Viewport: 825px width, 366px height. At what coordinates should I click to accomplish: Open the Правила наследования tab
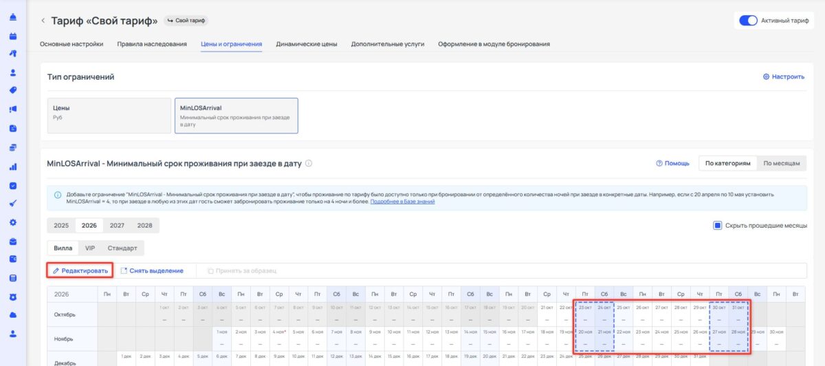pyautogui.click(x=152, y=44)
